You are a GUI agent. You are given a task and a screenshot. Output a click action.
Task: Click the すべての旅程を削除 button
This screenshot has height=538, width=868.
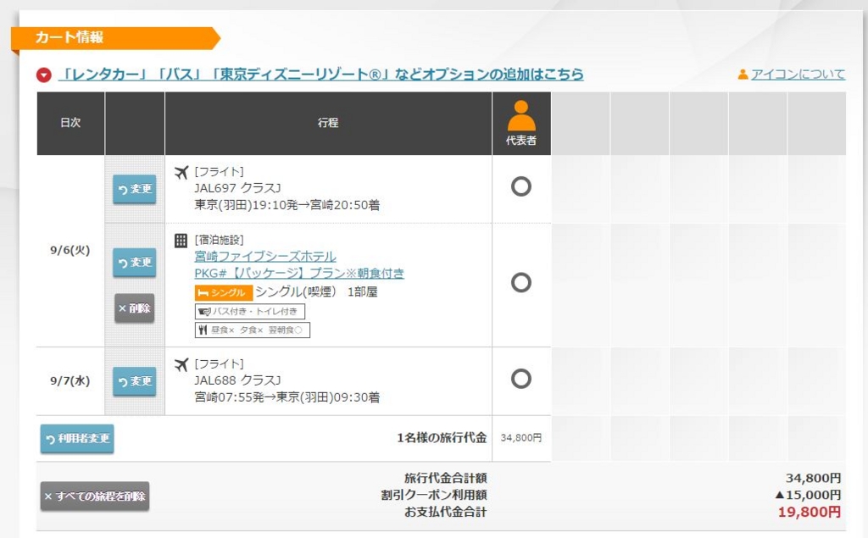[94, 497]
